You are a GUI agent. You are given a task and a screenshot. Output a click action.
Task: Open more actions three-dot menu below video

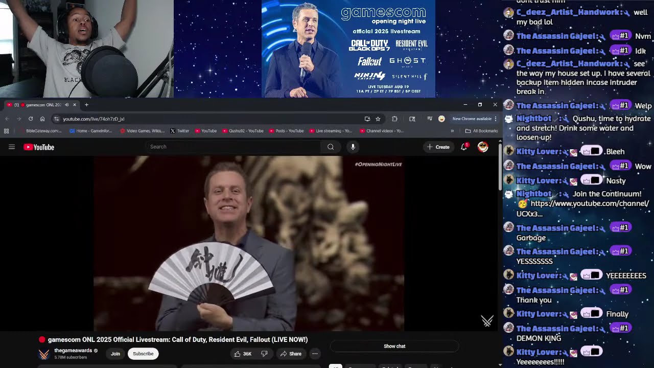[x=315, y=354]
